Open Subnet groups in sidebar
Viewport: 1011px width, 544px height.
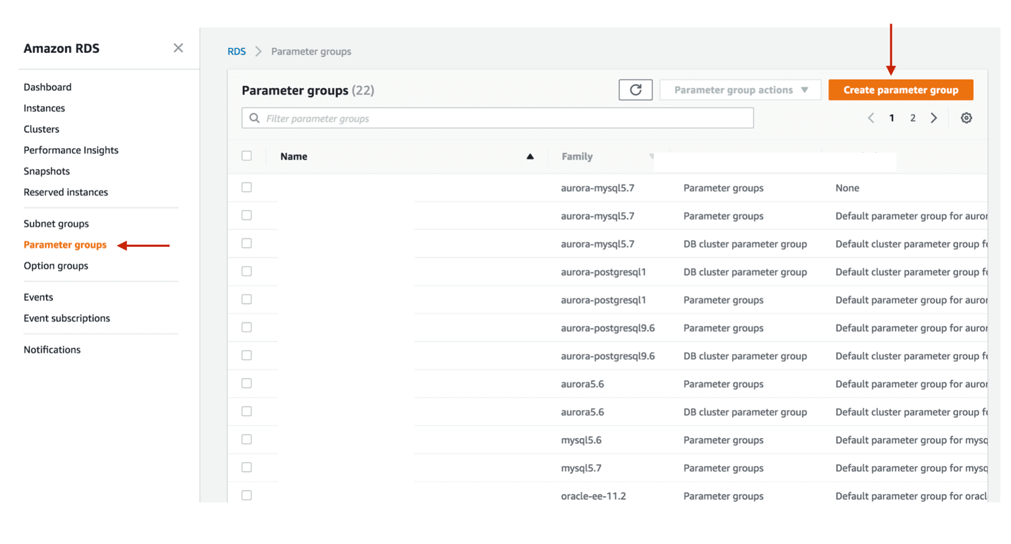click(x=56, y=224)
